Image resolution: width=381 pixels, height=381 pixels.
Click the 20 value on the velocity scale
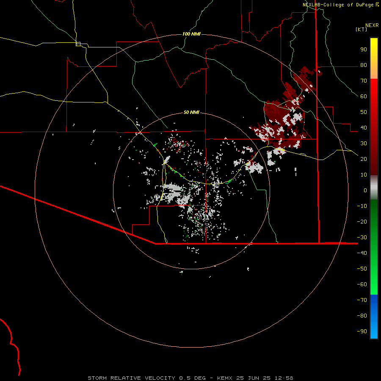[364, 159]
